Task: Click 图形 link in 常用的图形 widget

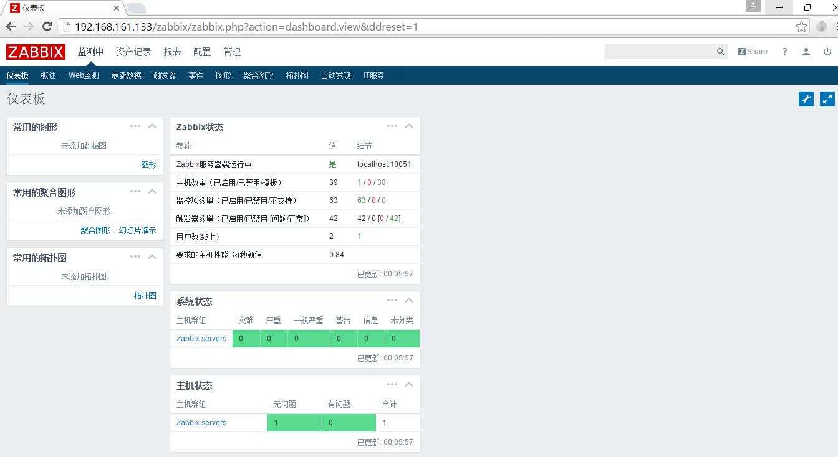Action: tap(148, 165)
